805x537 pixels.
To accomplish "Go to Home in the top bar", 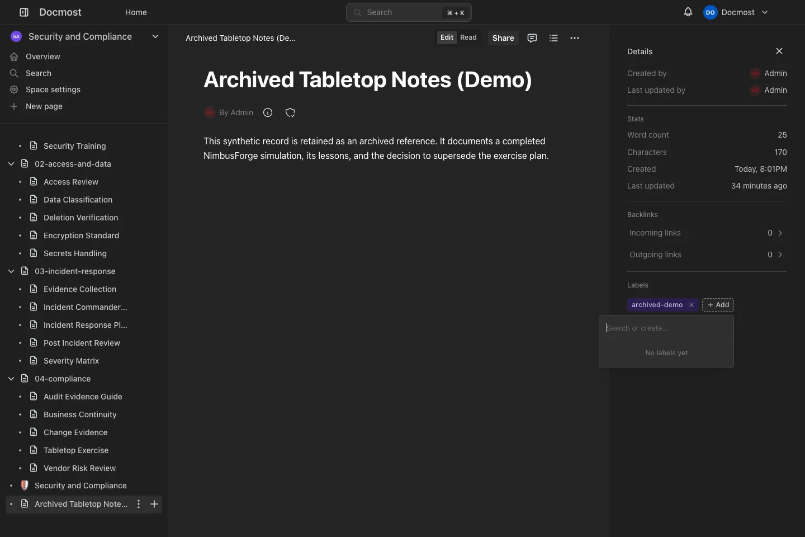I will (x=136, y=12).
